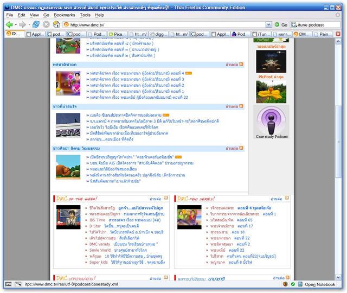Open the URL history dropdown arrow
Image resolution: width=347 pixels, height=293 pixels.
[x=268, y=25]
